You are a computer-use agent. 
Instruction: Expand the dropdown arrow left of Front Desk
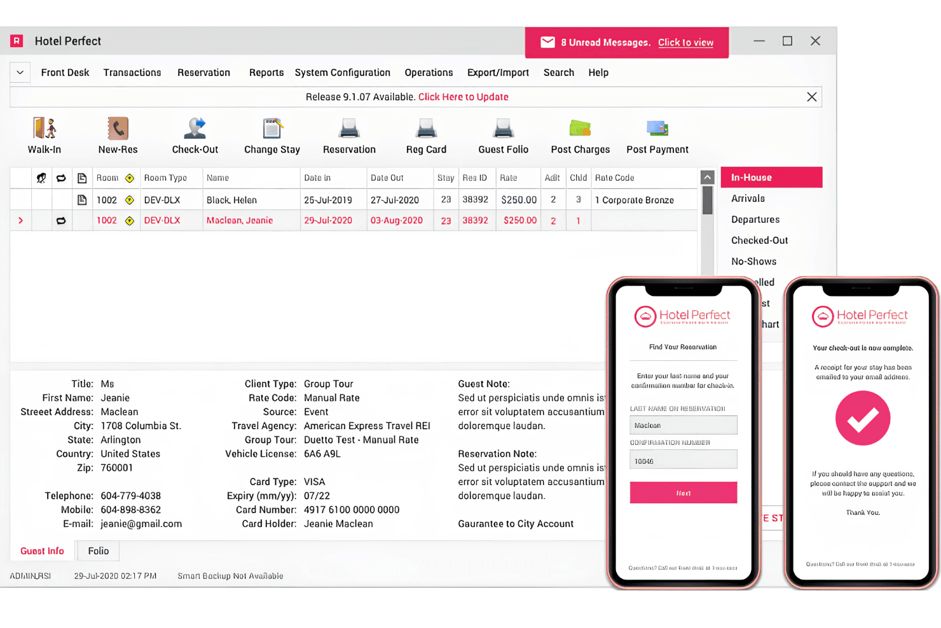coord(20,73)
